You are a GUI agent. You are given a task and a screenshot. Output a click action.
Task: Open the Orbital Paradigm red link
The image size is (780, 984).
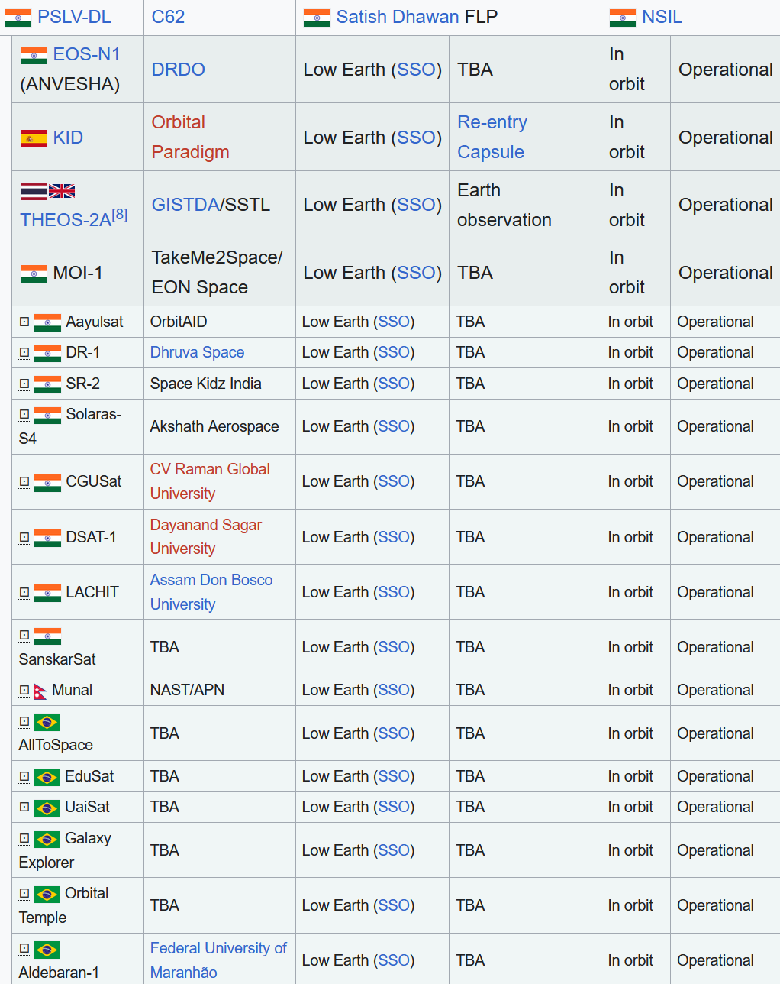pos(190,138)
